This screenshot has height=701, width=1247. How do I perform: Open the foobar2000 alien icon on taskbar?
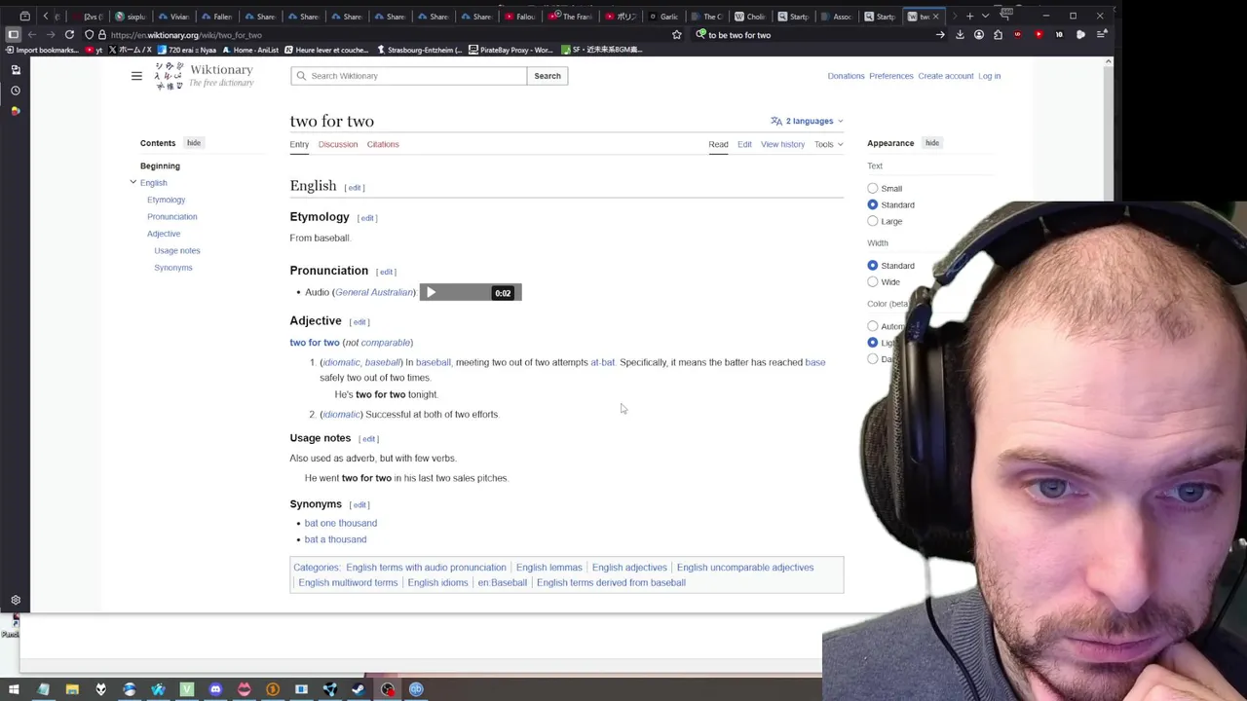pyautogui.click(x=100, y=689)
